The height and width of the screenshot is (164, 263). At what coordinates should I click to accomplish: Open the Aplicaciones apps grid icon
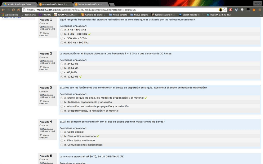click(3, 15)
